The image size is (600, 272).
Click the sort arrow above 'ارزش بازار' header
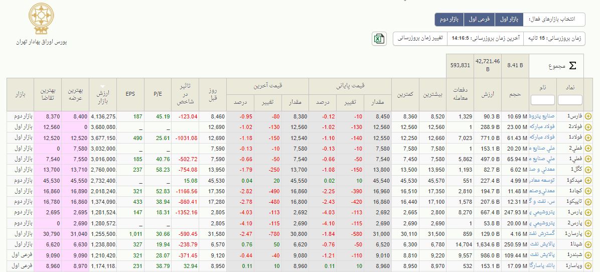point(103,86)
